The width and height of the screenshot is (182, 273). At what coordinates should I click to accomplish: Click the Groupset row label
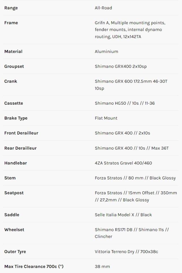14,66
